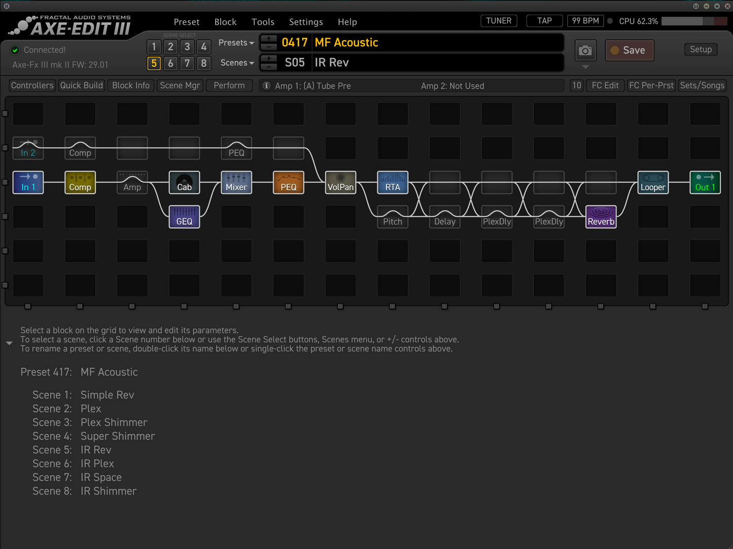Select the VolPan block

(340, 182)
